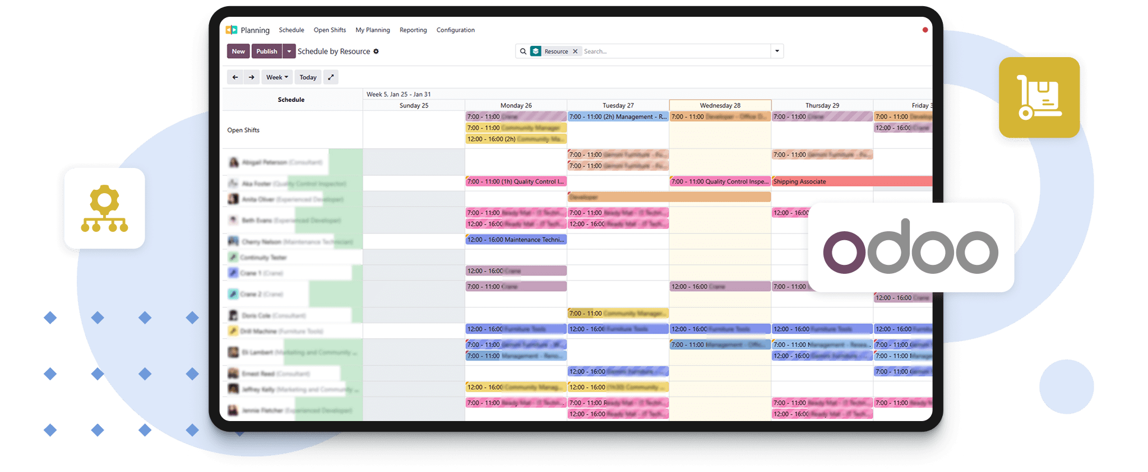The height and width of the screenshot is (472, 1148).
Task: Click the Continuity Tester tool icon
Action: coord(233,257)
